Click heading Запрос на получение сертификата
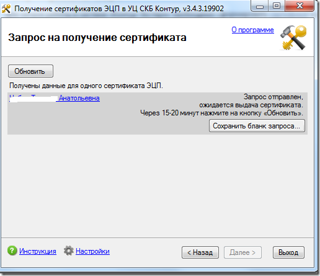 coord(97,38)
